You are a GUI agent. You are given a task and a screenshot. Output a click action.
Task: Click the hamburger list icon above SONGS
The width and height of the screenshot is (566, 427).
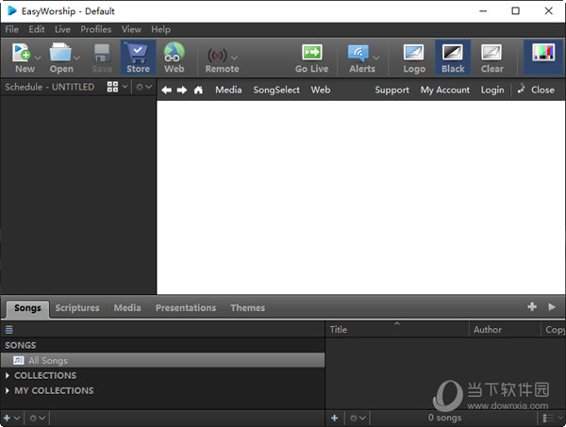(9, 329)
